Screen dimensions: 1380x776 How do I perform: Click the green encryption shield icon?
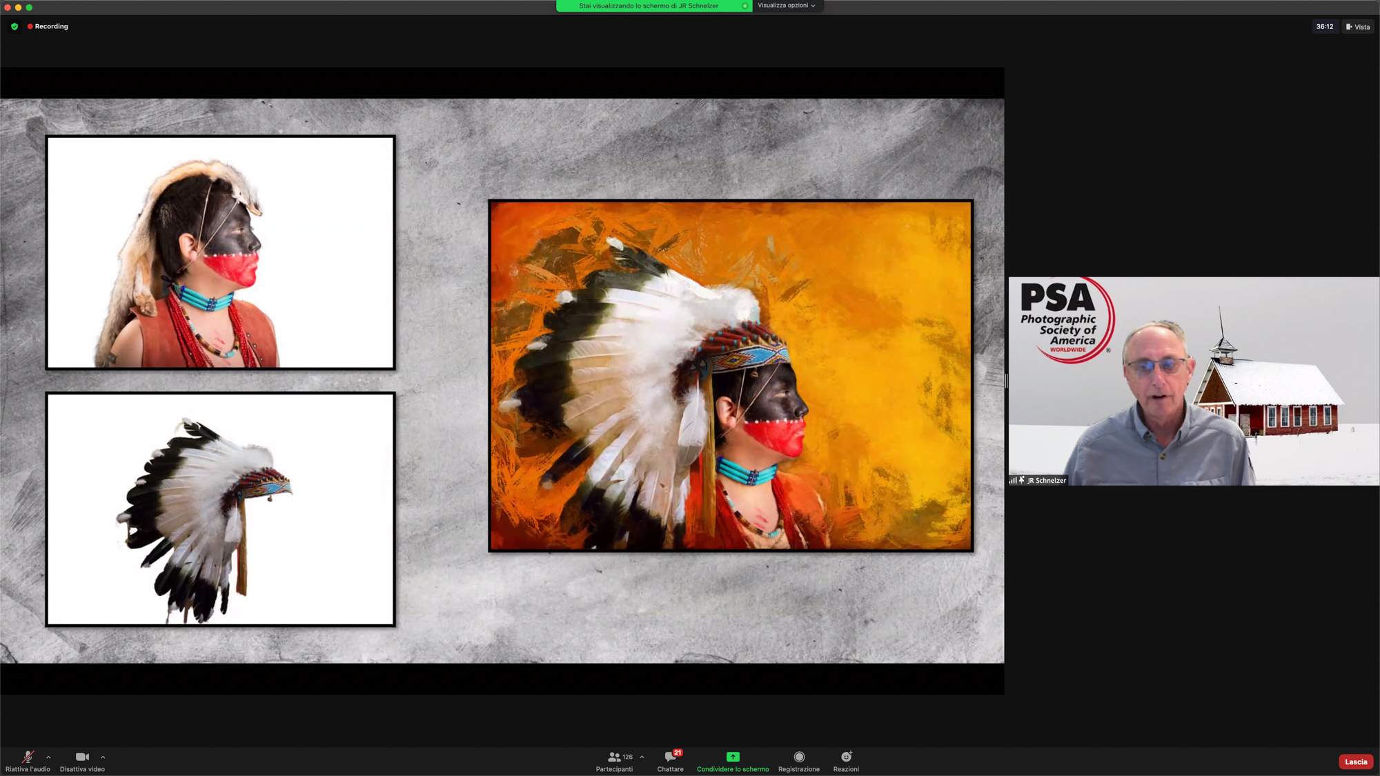pyautogui.click(x=14, y=26)
